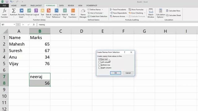Click the AutoSum sigma icon
The width and height of the screenshot is (198, 111).
(x=14, y=11)
